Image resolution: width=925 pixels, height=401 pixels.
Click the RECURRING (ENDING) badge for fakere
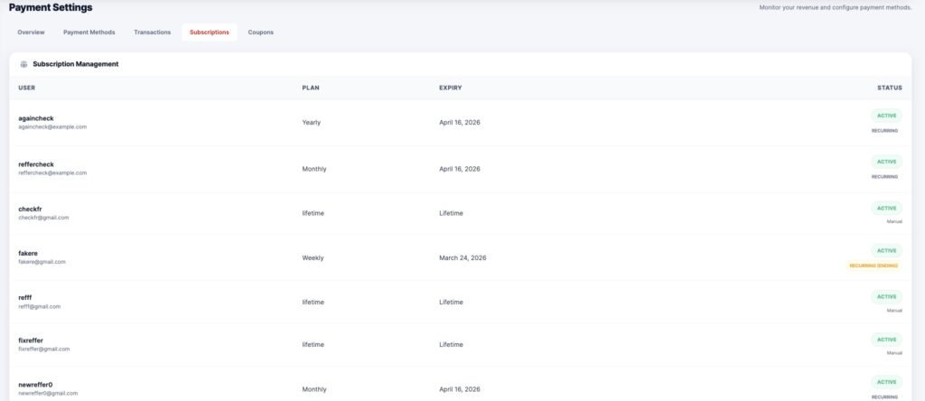pos(873,266)
